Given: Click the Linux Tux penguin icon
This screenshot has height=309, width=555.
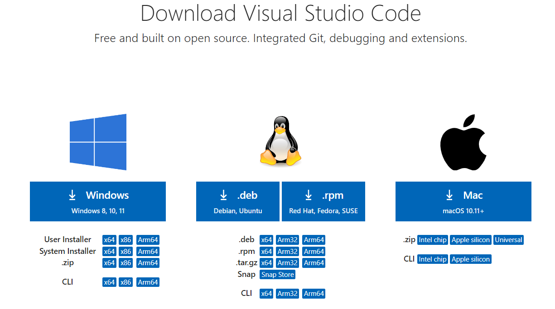Looking at the screenshot, I should coord(280,140).
